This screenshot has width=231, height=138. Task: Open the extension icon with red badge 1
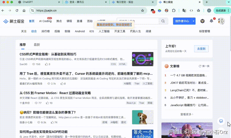(153, 11)
